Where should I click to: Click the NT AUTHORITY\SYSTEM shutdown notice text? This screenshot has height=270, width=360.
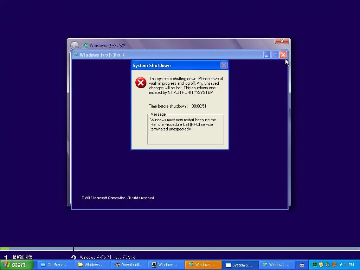186,85
